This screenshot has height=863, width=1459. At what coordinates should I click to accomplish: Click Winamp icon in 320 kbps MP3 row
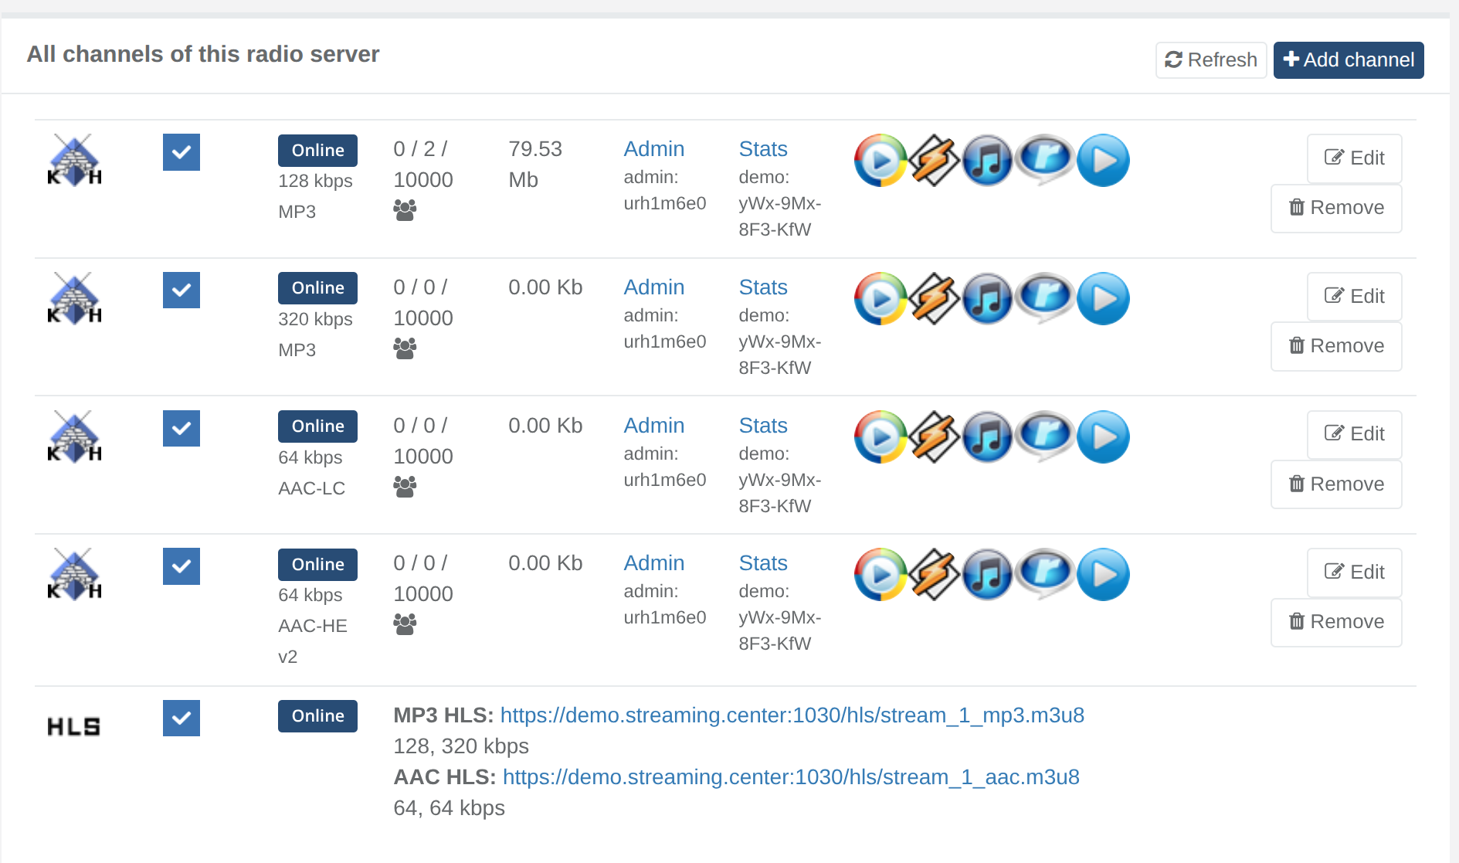(x=934, y=299)
